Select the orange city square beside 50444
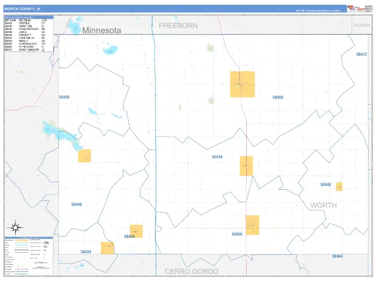This screenshot has width=376, height=282. pos(136,231)
